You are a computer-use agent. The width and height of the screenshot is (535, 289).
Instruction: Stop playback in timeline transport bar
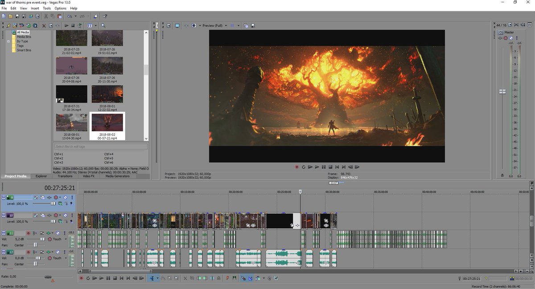(115, 278)
